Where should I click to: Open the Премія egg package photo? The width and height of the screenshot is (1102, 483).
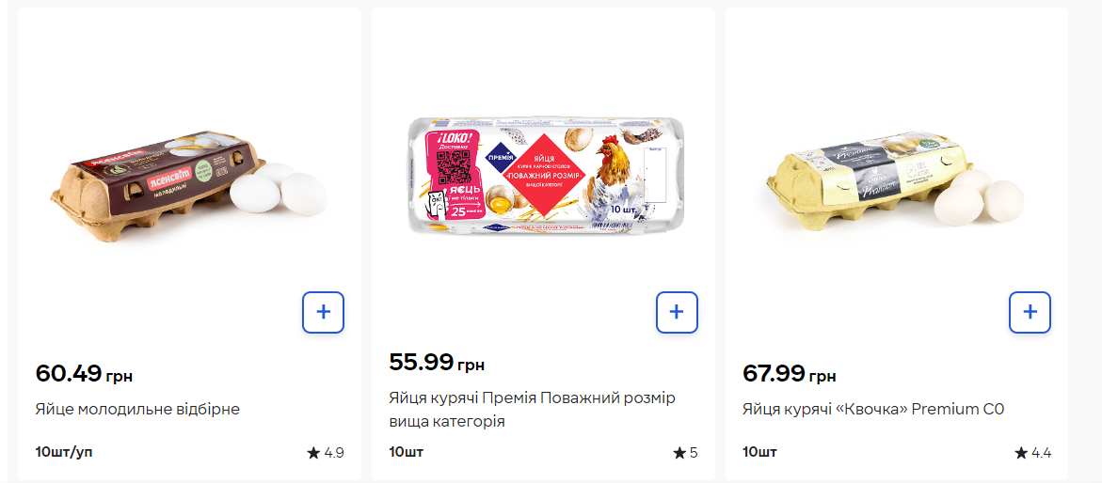542,176
